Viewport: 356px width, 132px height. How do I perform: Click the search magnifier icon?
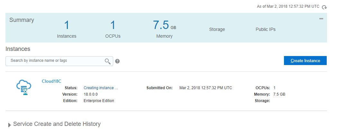(x=108, y=61)
